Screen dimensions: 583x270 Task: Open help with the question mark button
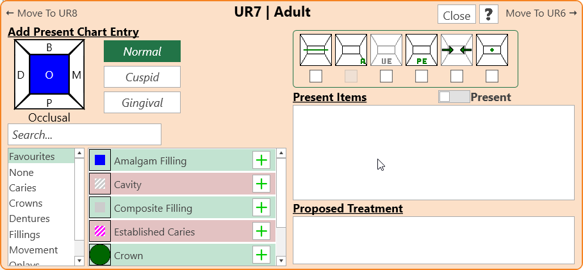pyautogui.click(x=489, y=14)
